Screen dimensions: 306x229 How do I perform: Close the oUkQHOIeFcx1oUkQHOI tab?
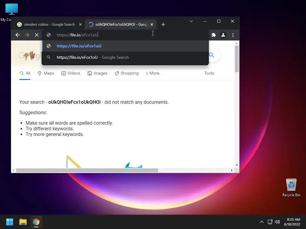click(152, 24)
